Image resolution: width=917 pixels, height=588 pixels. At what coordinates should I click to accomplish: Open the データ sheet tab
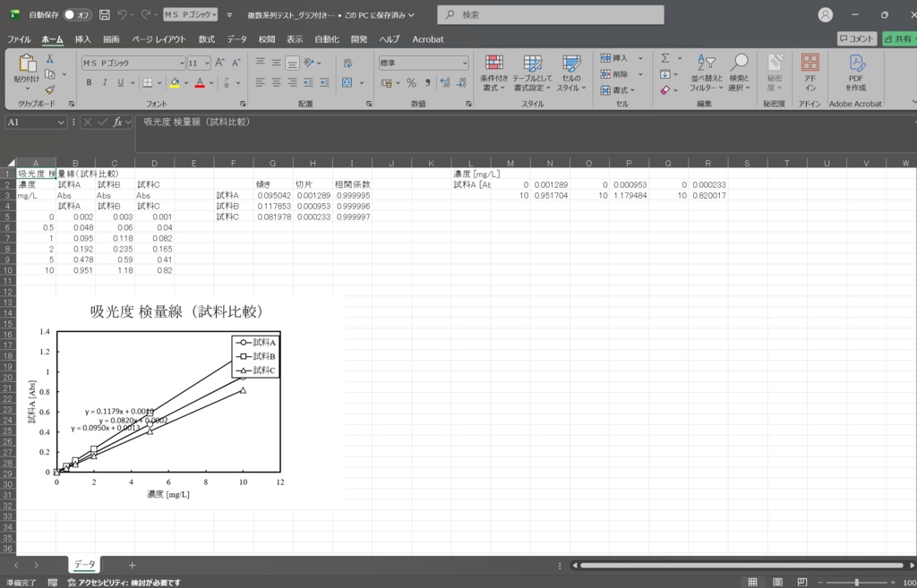(85, 565)
